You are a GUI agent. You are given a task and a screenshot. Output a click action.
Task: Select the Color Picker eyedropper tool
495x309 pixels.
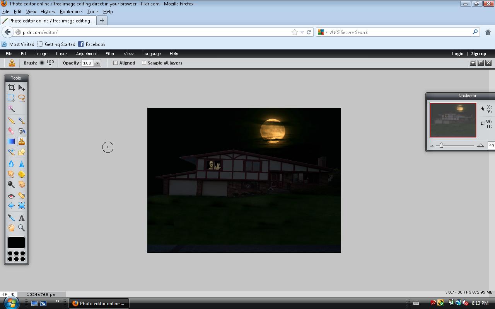point(11,218)
